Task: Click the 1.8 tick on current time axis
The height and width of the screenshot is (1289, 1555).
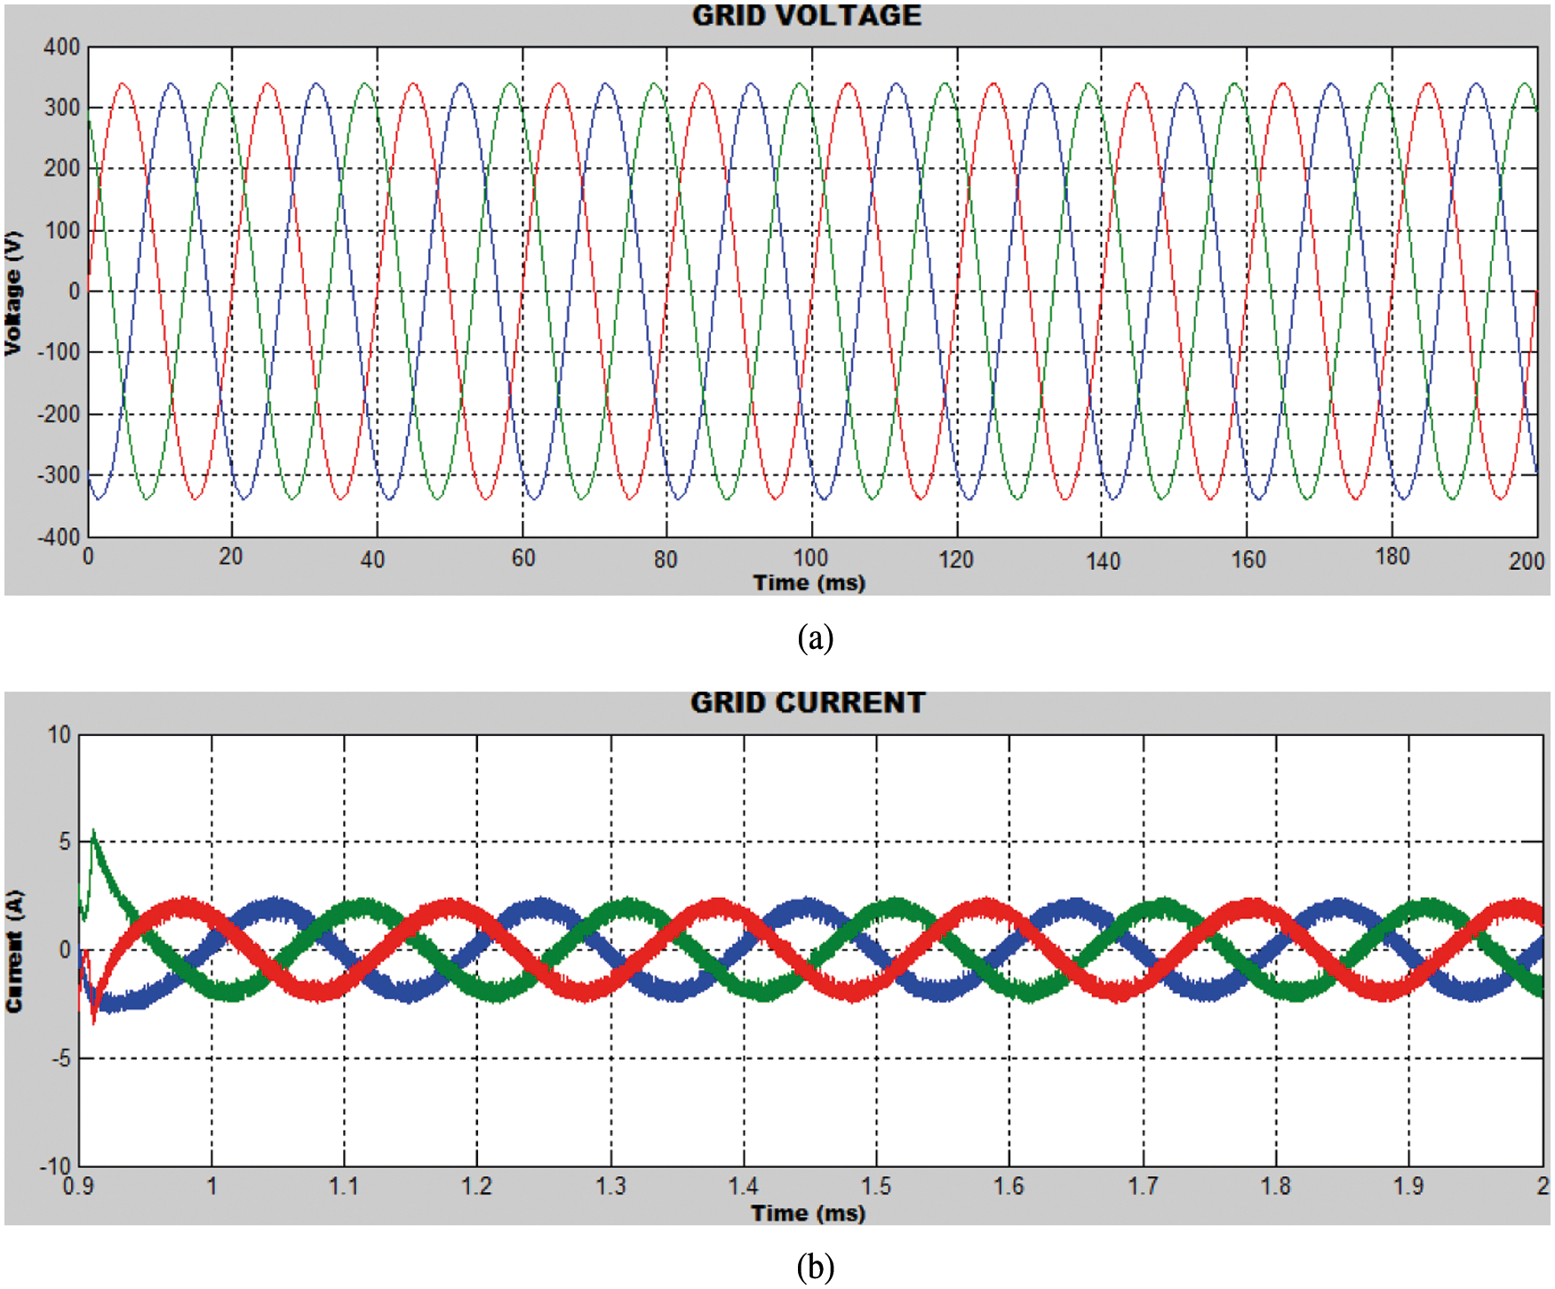Action: (1276, 1187)
